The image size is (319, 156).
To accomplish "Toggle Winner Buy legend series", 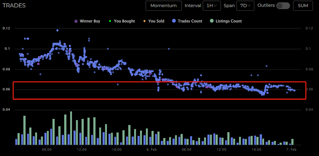I will [x=87, y=21].
